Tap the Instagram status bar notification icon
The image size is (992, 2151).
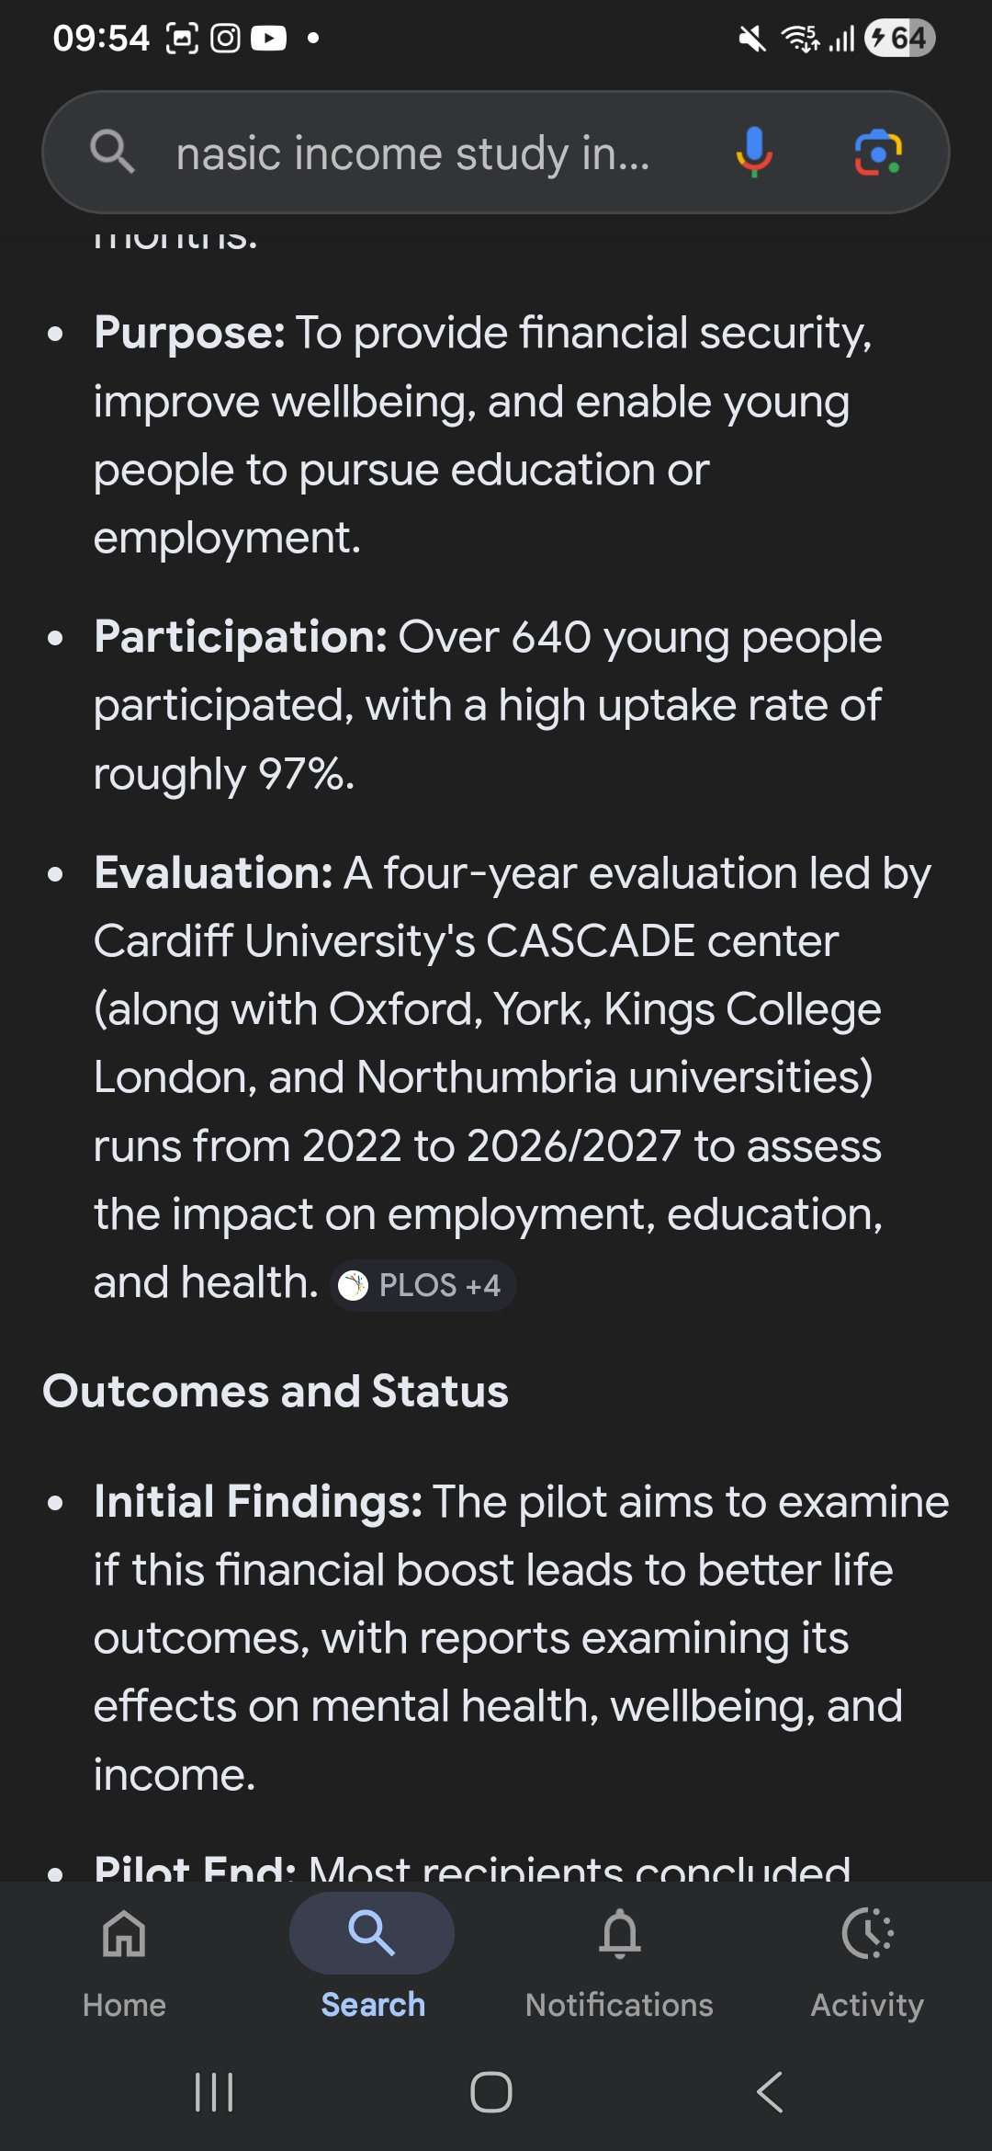pyautogui.click(x=225, y=38)
